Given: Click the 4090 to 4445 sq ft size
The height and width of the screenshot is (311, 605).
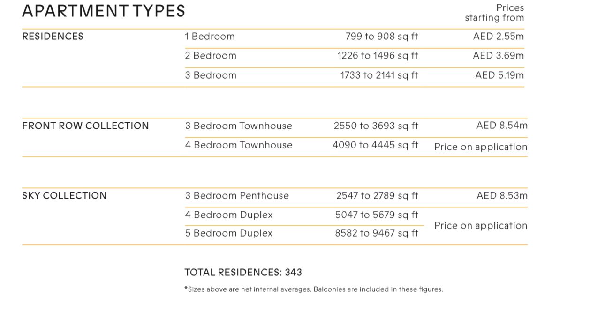Looking at the screenshot, I should pyautogui.click(x=375, y=145).
